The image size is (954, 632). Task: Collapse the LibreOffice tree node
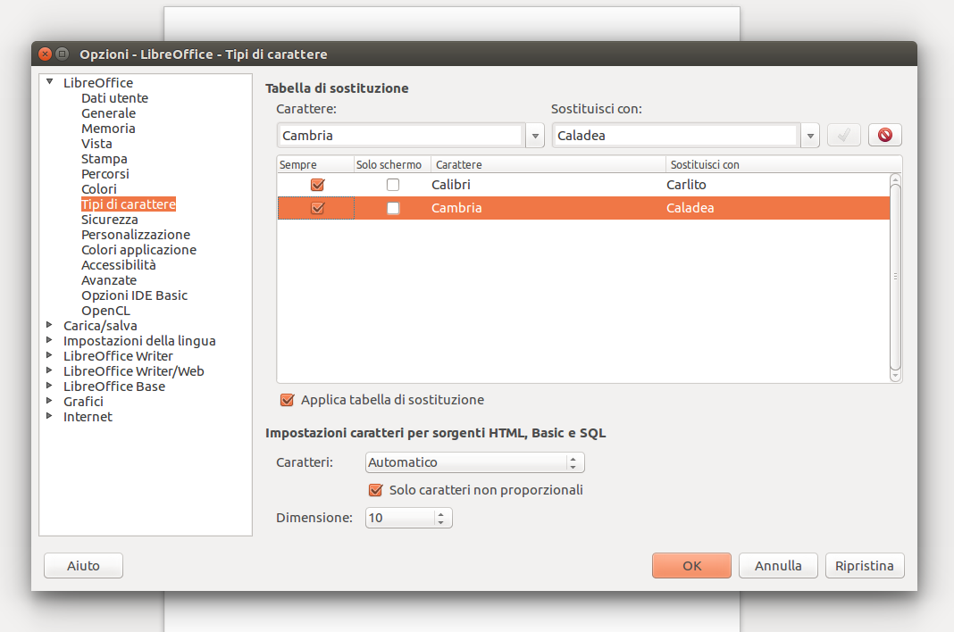[x=50, y=81]
